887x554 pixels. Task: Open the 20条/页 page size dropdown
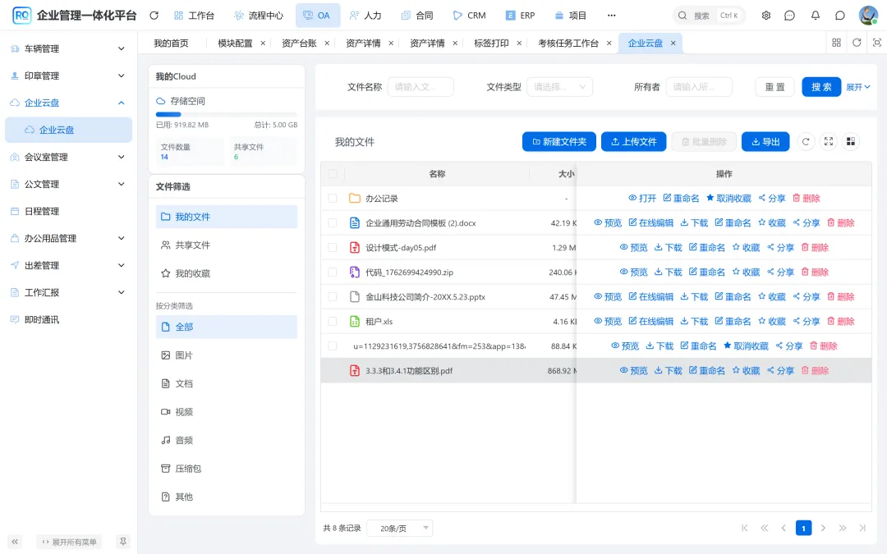tap(399, 528)
